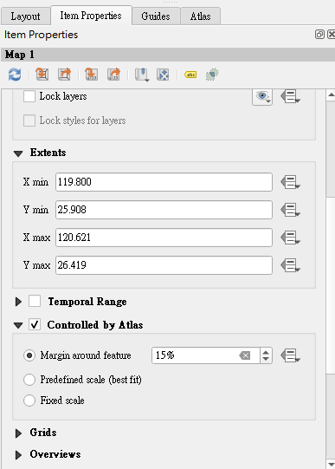
Task: Open clipping settings icon
Action: (x=212, y=75)
